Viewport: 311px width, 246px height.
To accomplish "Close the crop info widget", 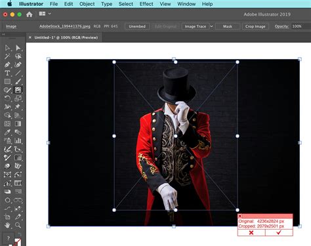I will coord(240,216).
